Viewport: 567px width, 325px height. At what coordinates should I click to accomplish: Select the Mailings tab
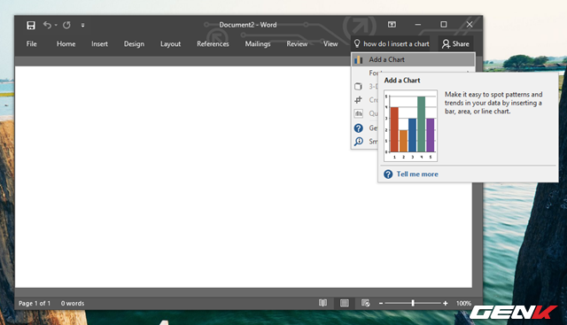pos(258,43)
